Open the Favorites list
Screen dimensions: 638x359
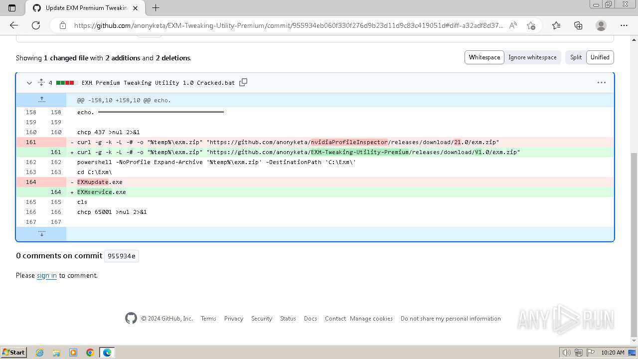pyautogui.click(x=556, y=25)
